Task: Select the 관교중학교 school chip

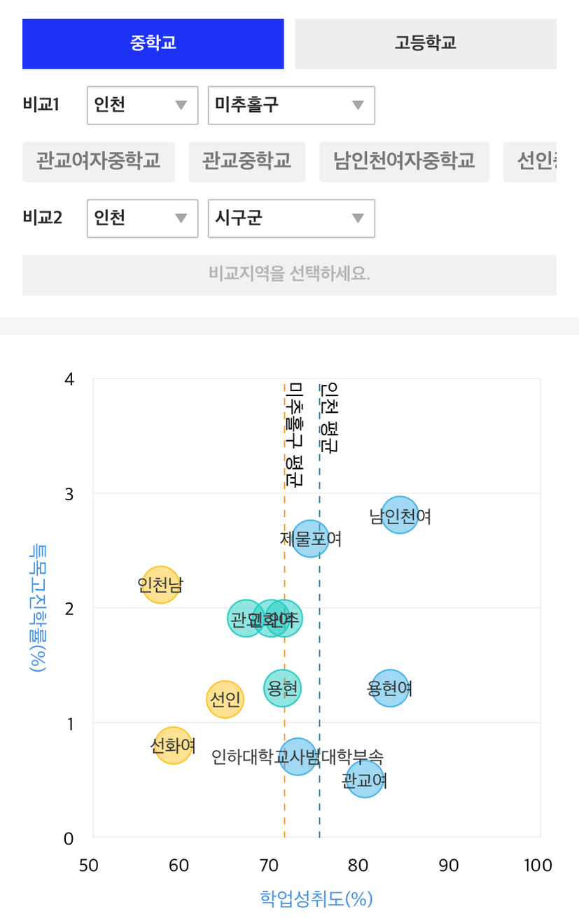Action: point(247,162)
